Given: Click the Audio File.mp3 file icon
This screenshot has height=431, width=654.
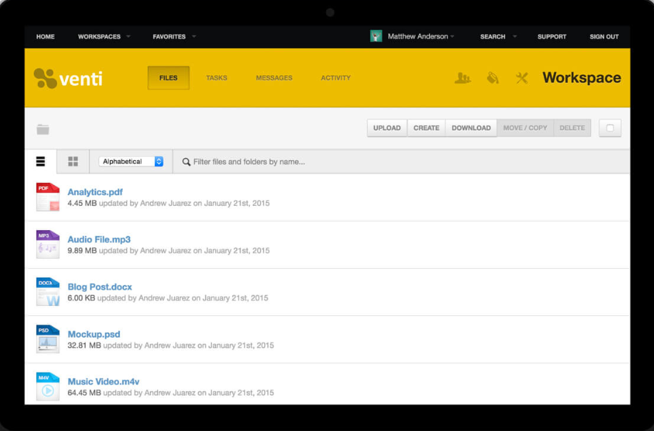Looking at the screenshot, I should 48,244.
